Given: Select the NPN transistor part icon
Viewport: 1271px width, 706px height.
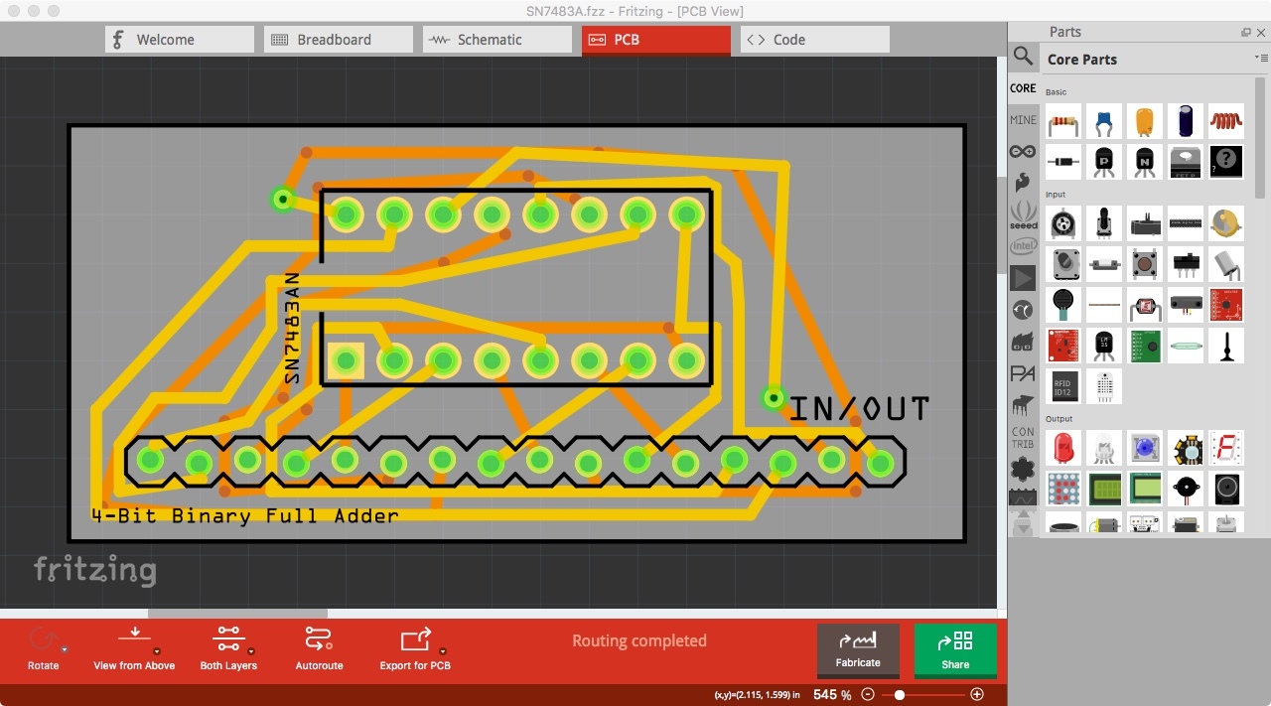Looking at the screenshot, I should (1144, 161).
